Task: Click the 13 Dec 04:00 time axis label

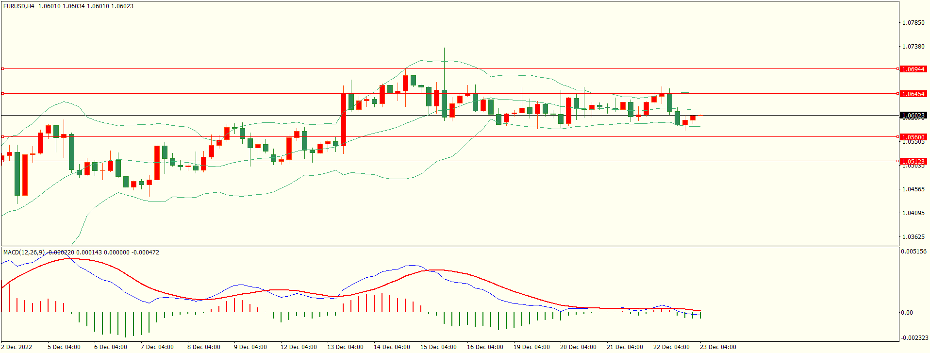Action: click(345, 347)
